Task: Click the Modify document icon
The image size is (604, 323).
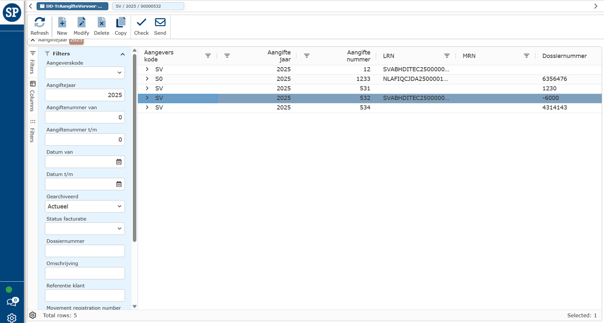Action: [81, 23]
